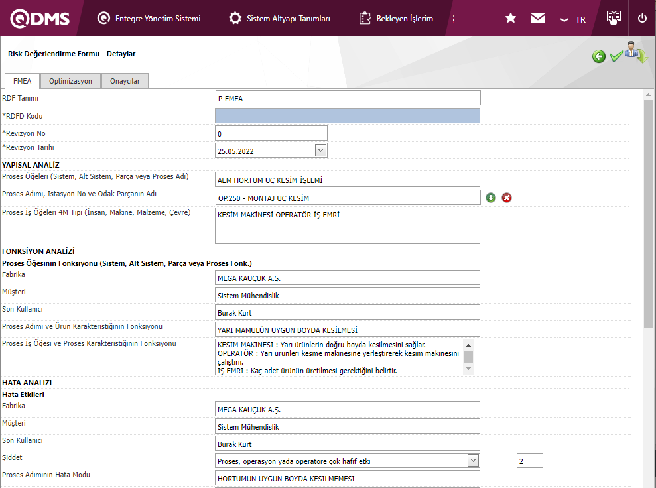Switch to the Onaycılar tab

point(125,81)
